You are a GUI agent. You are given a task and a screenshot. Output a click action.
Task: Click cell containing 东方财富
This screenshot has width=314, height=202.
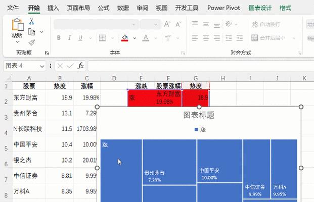pos(29,97)
